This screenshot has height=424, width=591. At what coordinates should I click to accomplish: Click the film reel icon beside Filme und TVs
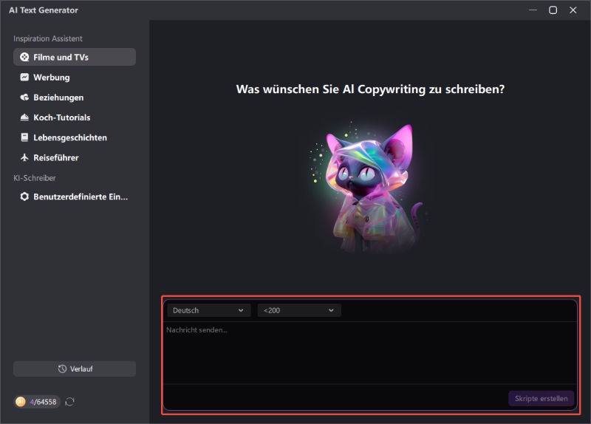click(x=24, y=57)
